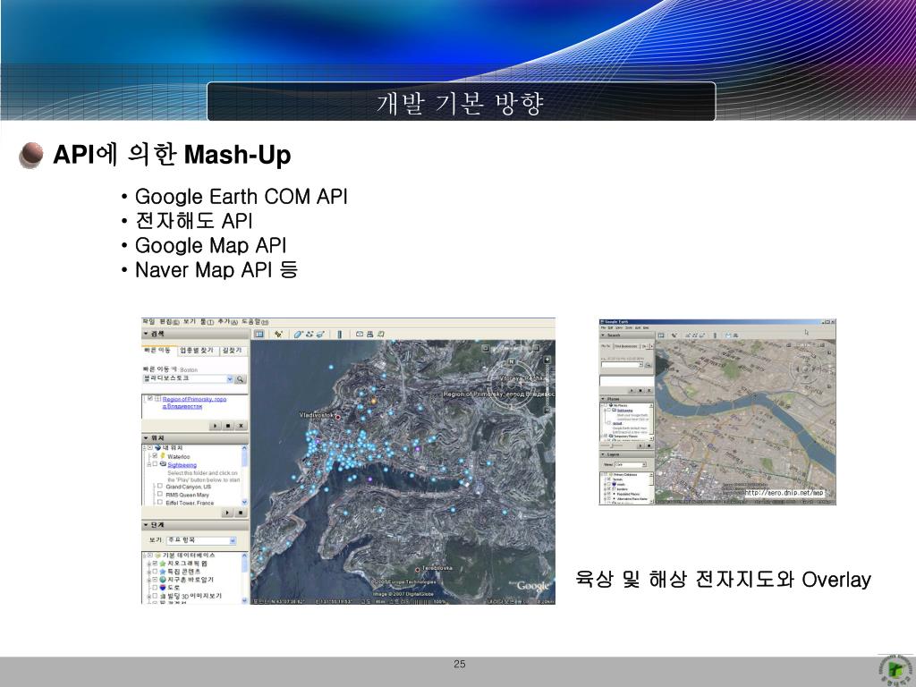Open 도움말(H) menu
Image resolution: width=916 pixels, height=687 pixels.
[x=255, y=322]
